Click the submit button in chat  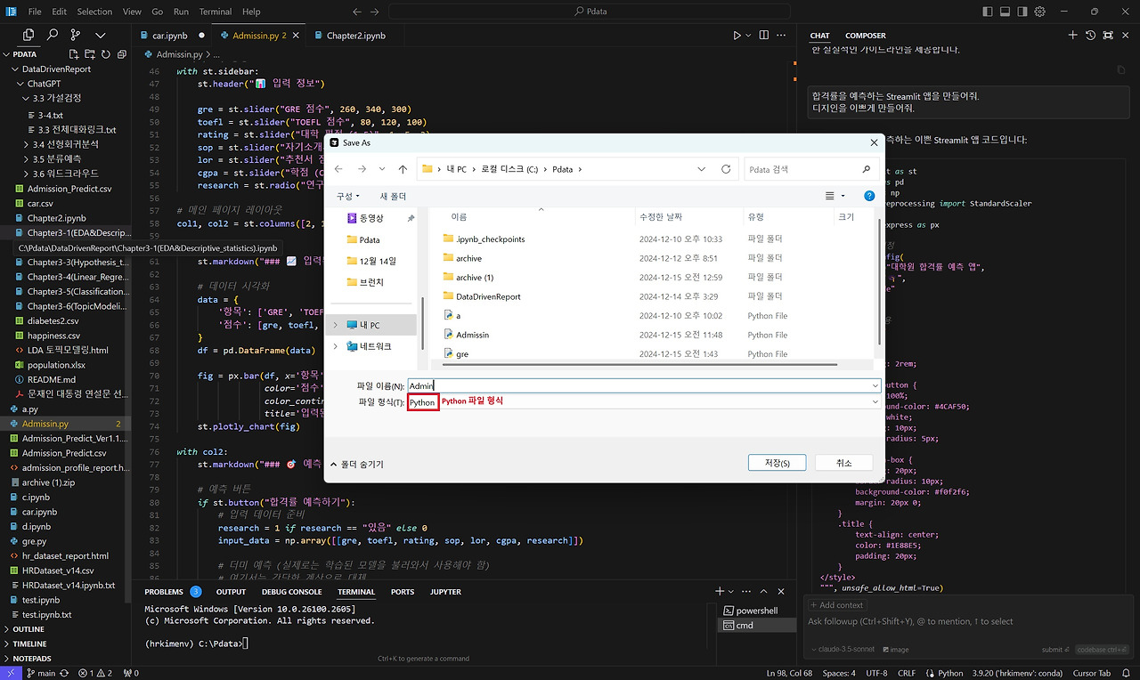(x=1055, y=650)
